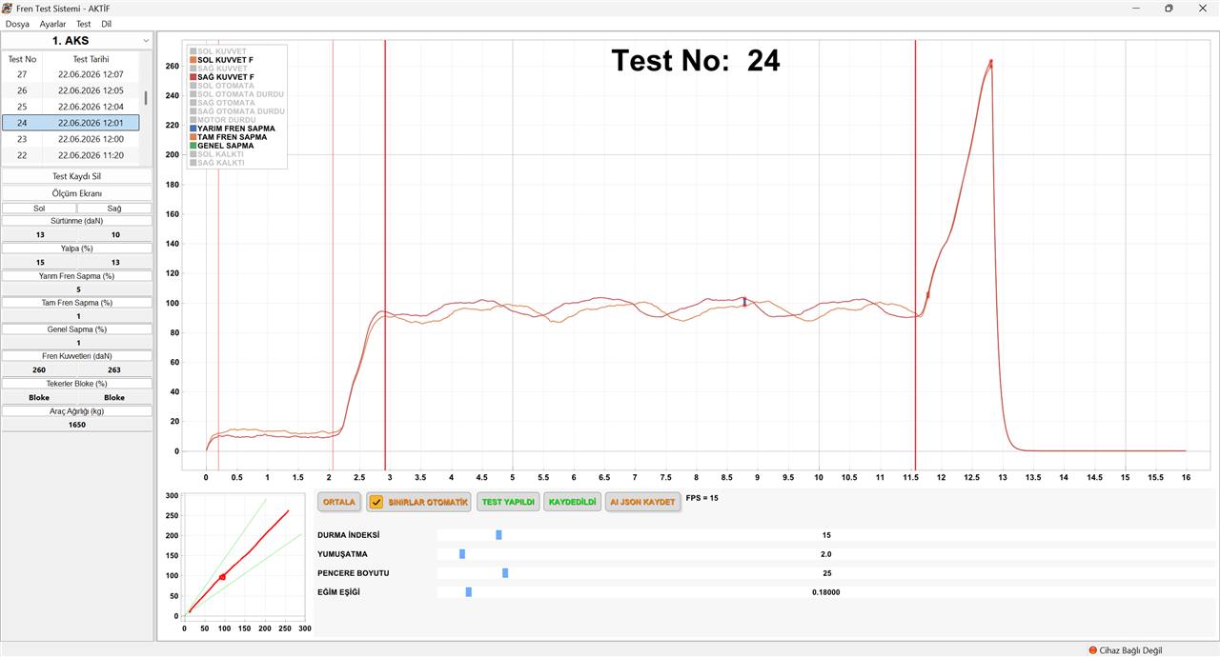Show the SOL OTOMATA DURDU series

click(236, 94)
